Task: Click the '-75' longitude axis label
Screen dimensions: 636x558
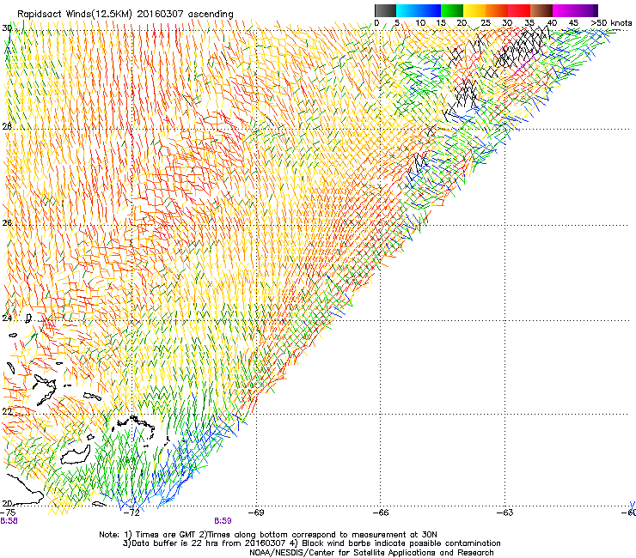Action: 8,513
